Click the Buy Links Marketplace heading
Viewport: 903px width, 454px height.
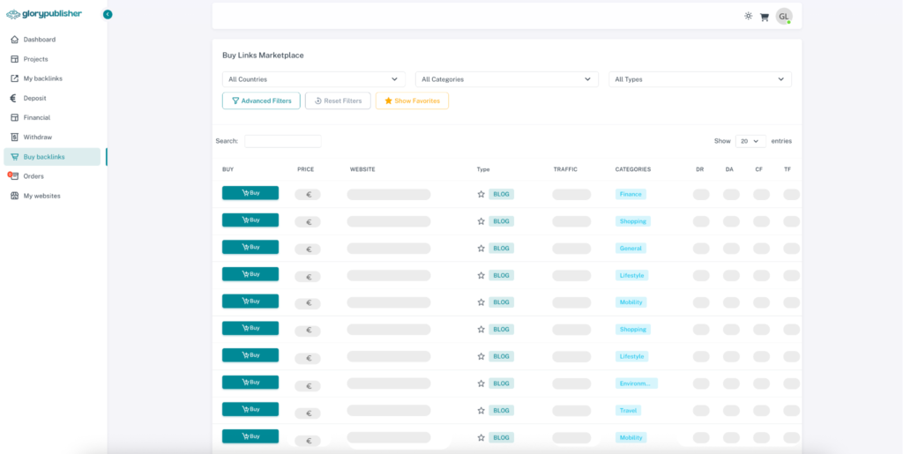263,56
